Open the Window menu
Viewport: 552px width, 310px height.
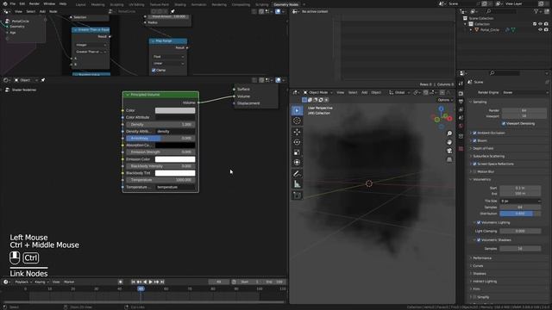[49, 3]
